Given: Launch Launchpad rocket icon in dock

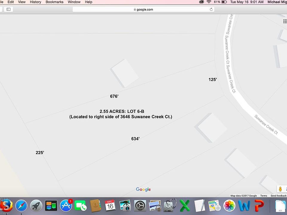Looking at the screenshot, I should coord(36,206).
